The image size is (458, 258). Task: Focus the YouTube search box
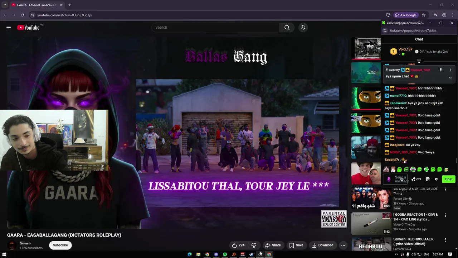(215, 28)
